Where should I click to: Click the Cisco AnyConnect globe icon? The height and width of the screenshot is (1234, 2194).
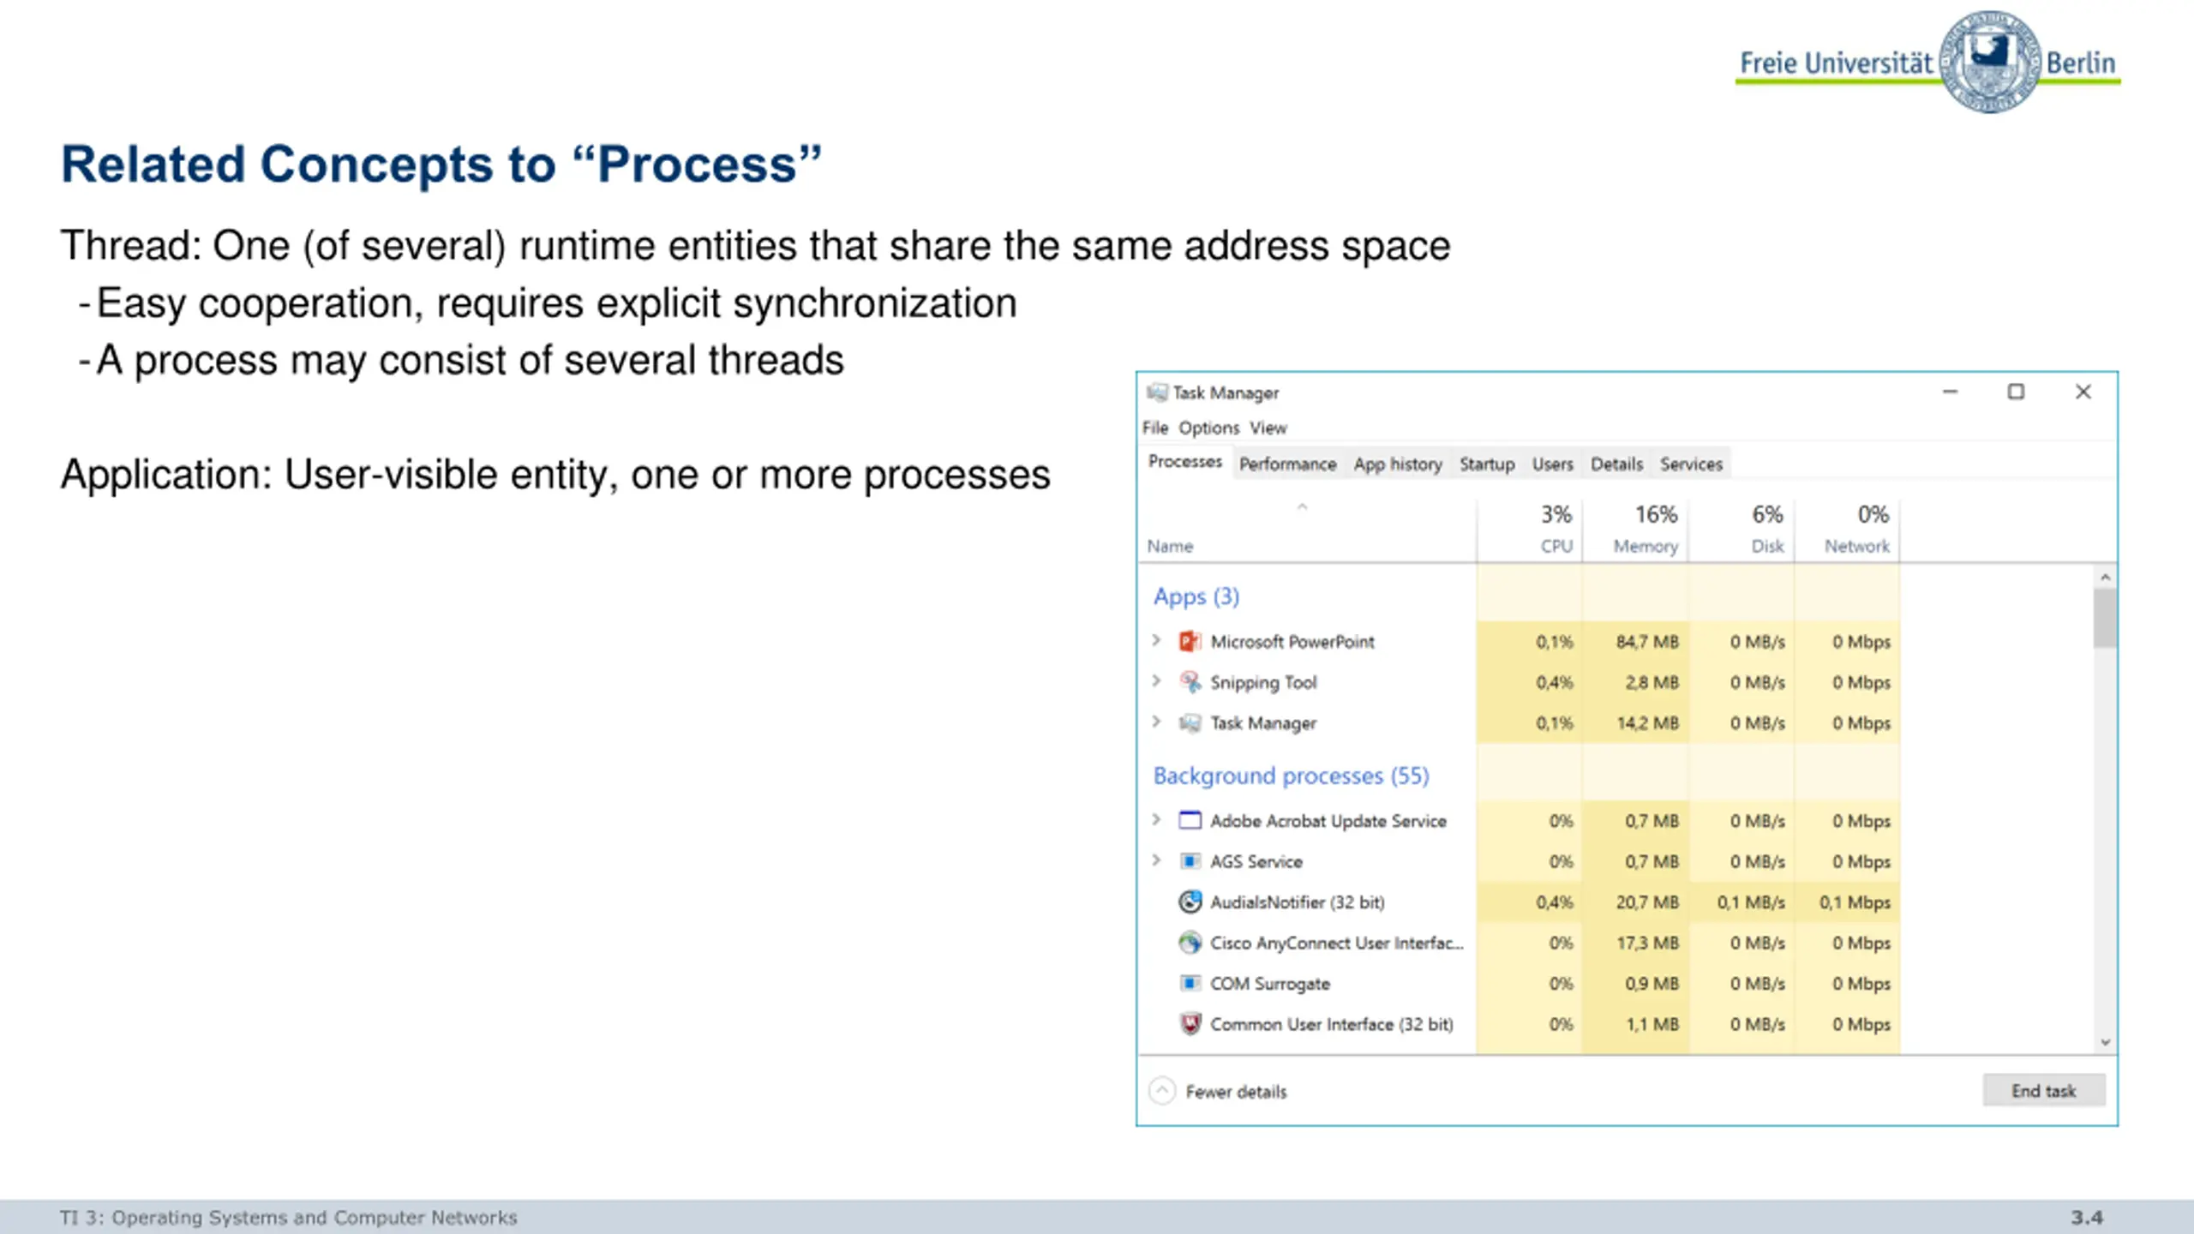pos(1190,943)
